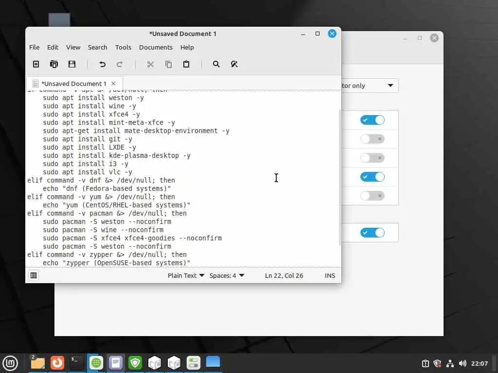498x373 pixels.
Task: Click the editor's vertical scrollbar
Action: (340, 178)
